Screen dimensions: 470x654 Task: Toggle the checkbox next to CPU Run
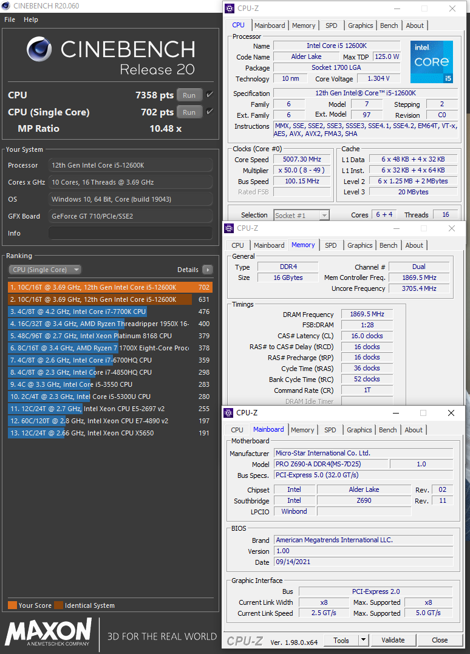click(209, 95)
